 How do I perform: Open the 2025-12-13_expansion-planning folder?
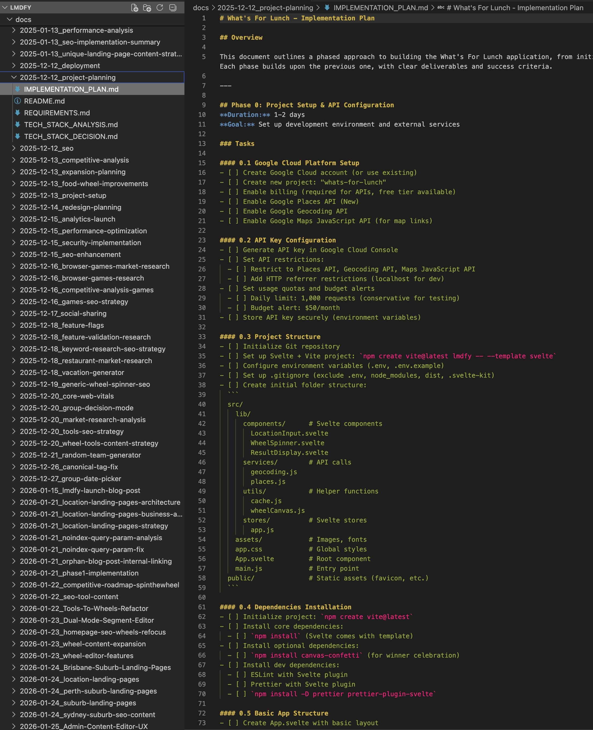tap(72, 172)
